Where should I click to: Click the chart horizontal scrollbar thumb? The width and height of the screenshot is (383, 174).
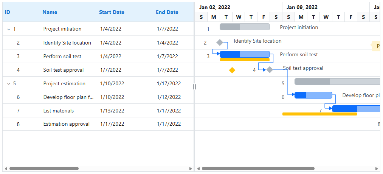[258, 169]
